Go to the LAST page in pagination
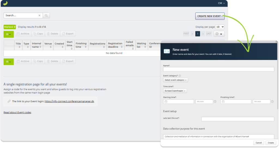 click(x=209, y=34)
